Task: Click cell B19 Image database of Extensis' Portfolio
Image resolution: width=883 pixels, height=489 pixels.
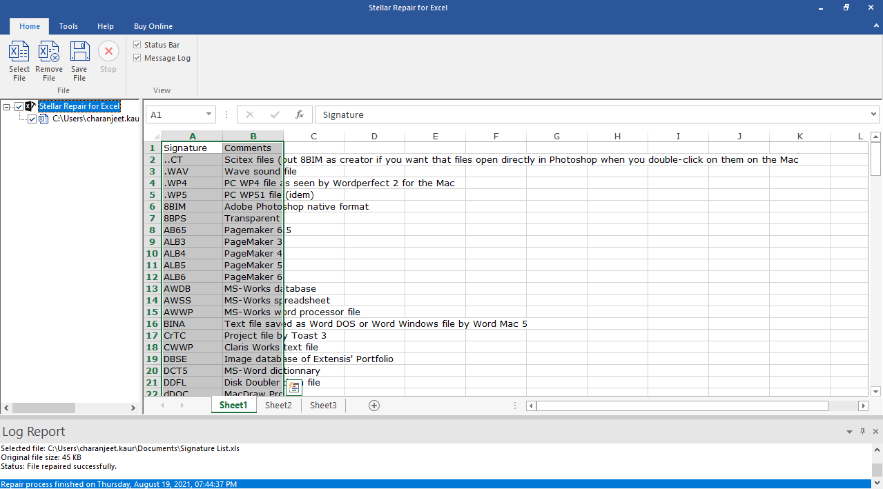Action: click(253, 359)
